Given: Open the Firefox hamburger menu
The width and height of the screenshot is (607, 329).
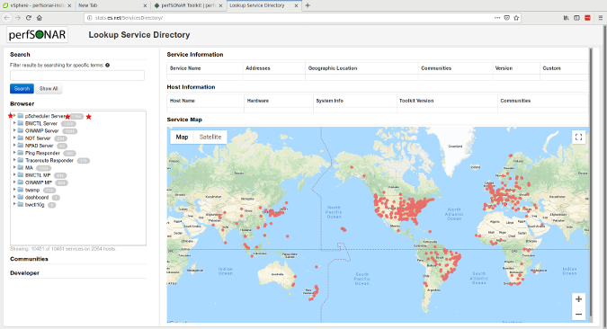Looking at the screenshot, I should point(601,18).
